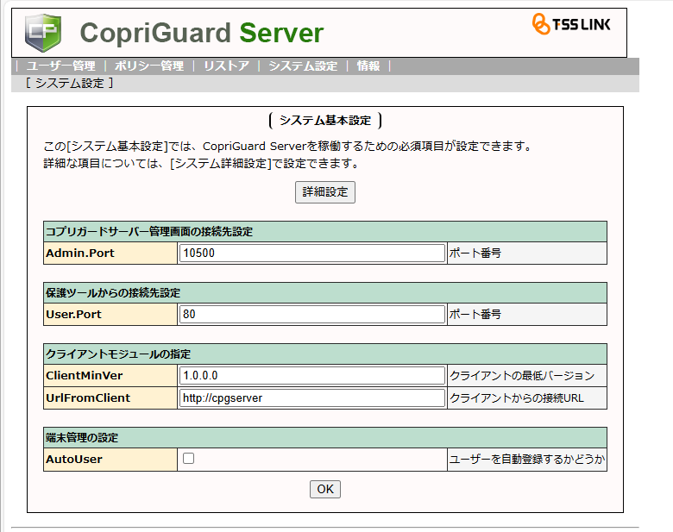Image resolution: width=673 pixels, height=532 pixels.
Task: Click the OK button
Action: coord(325,489)
